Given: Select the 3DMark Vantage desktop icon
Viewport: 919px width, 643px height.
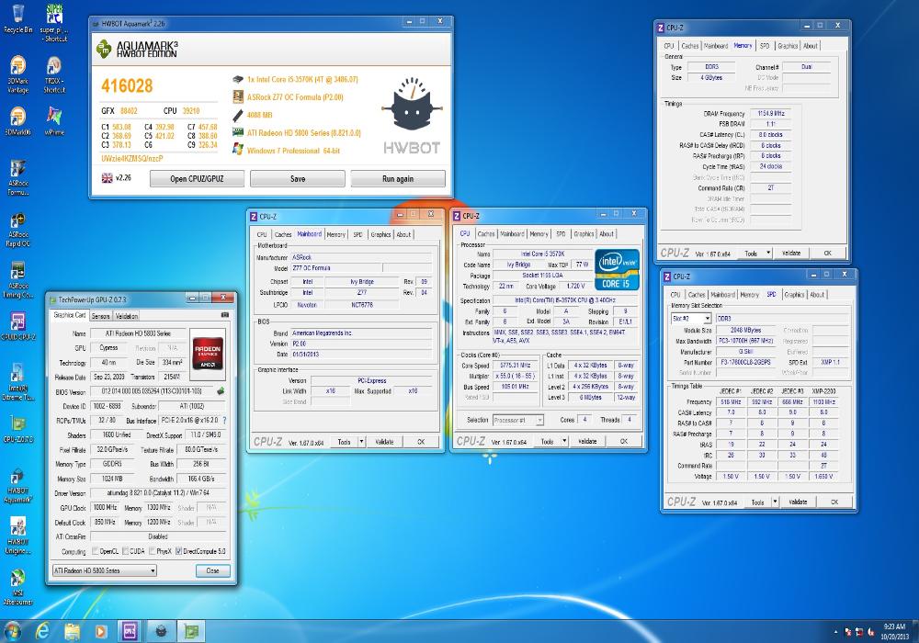Looking at the screenshot, I should [x=17, y=73].
